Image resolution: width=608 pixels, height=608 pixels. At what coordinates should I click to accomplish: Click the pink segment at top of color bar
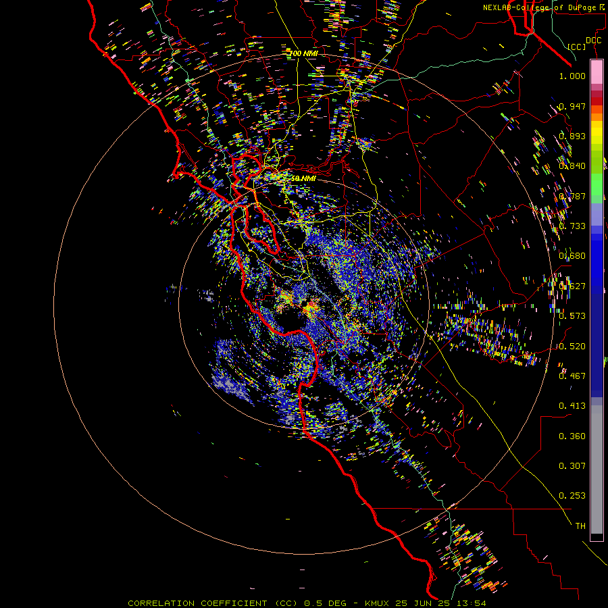[x=597, y=72]
